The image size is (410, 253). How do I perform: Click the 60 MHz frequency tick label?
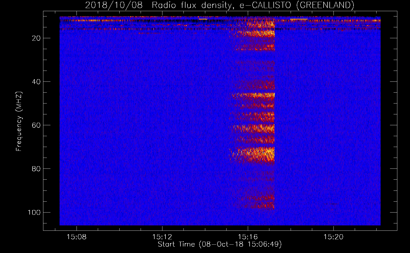pos(36,125)
